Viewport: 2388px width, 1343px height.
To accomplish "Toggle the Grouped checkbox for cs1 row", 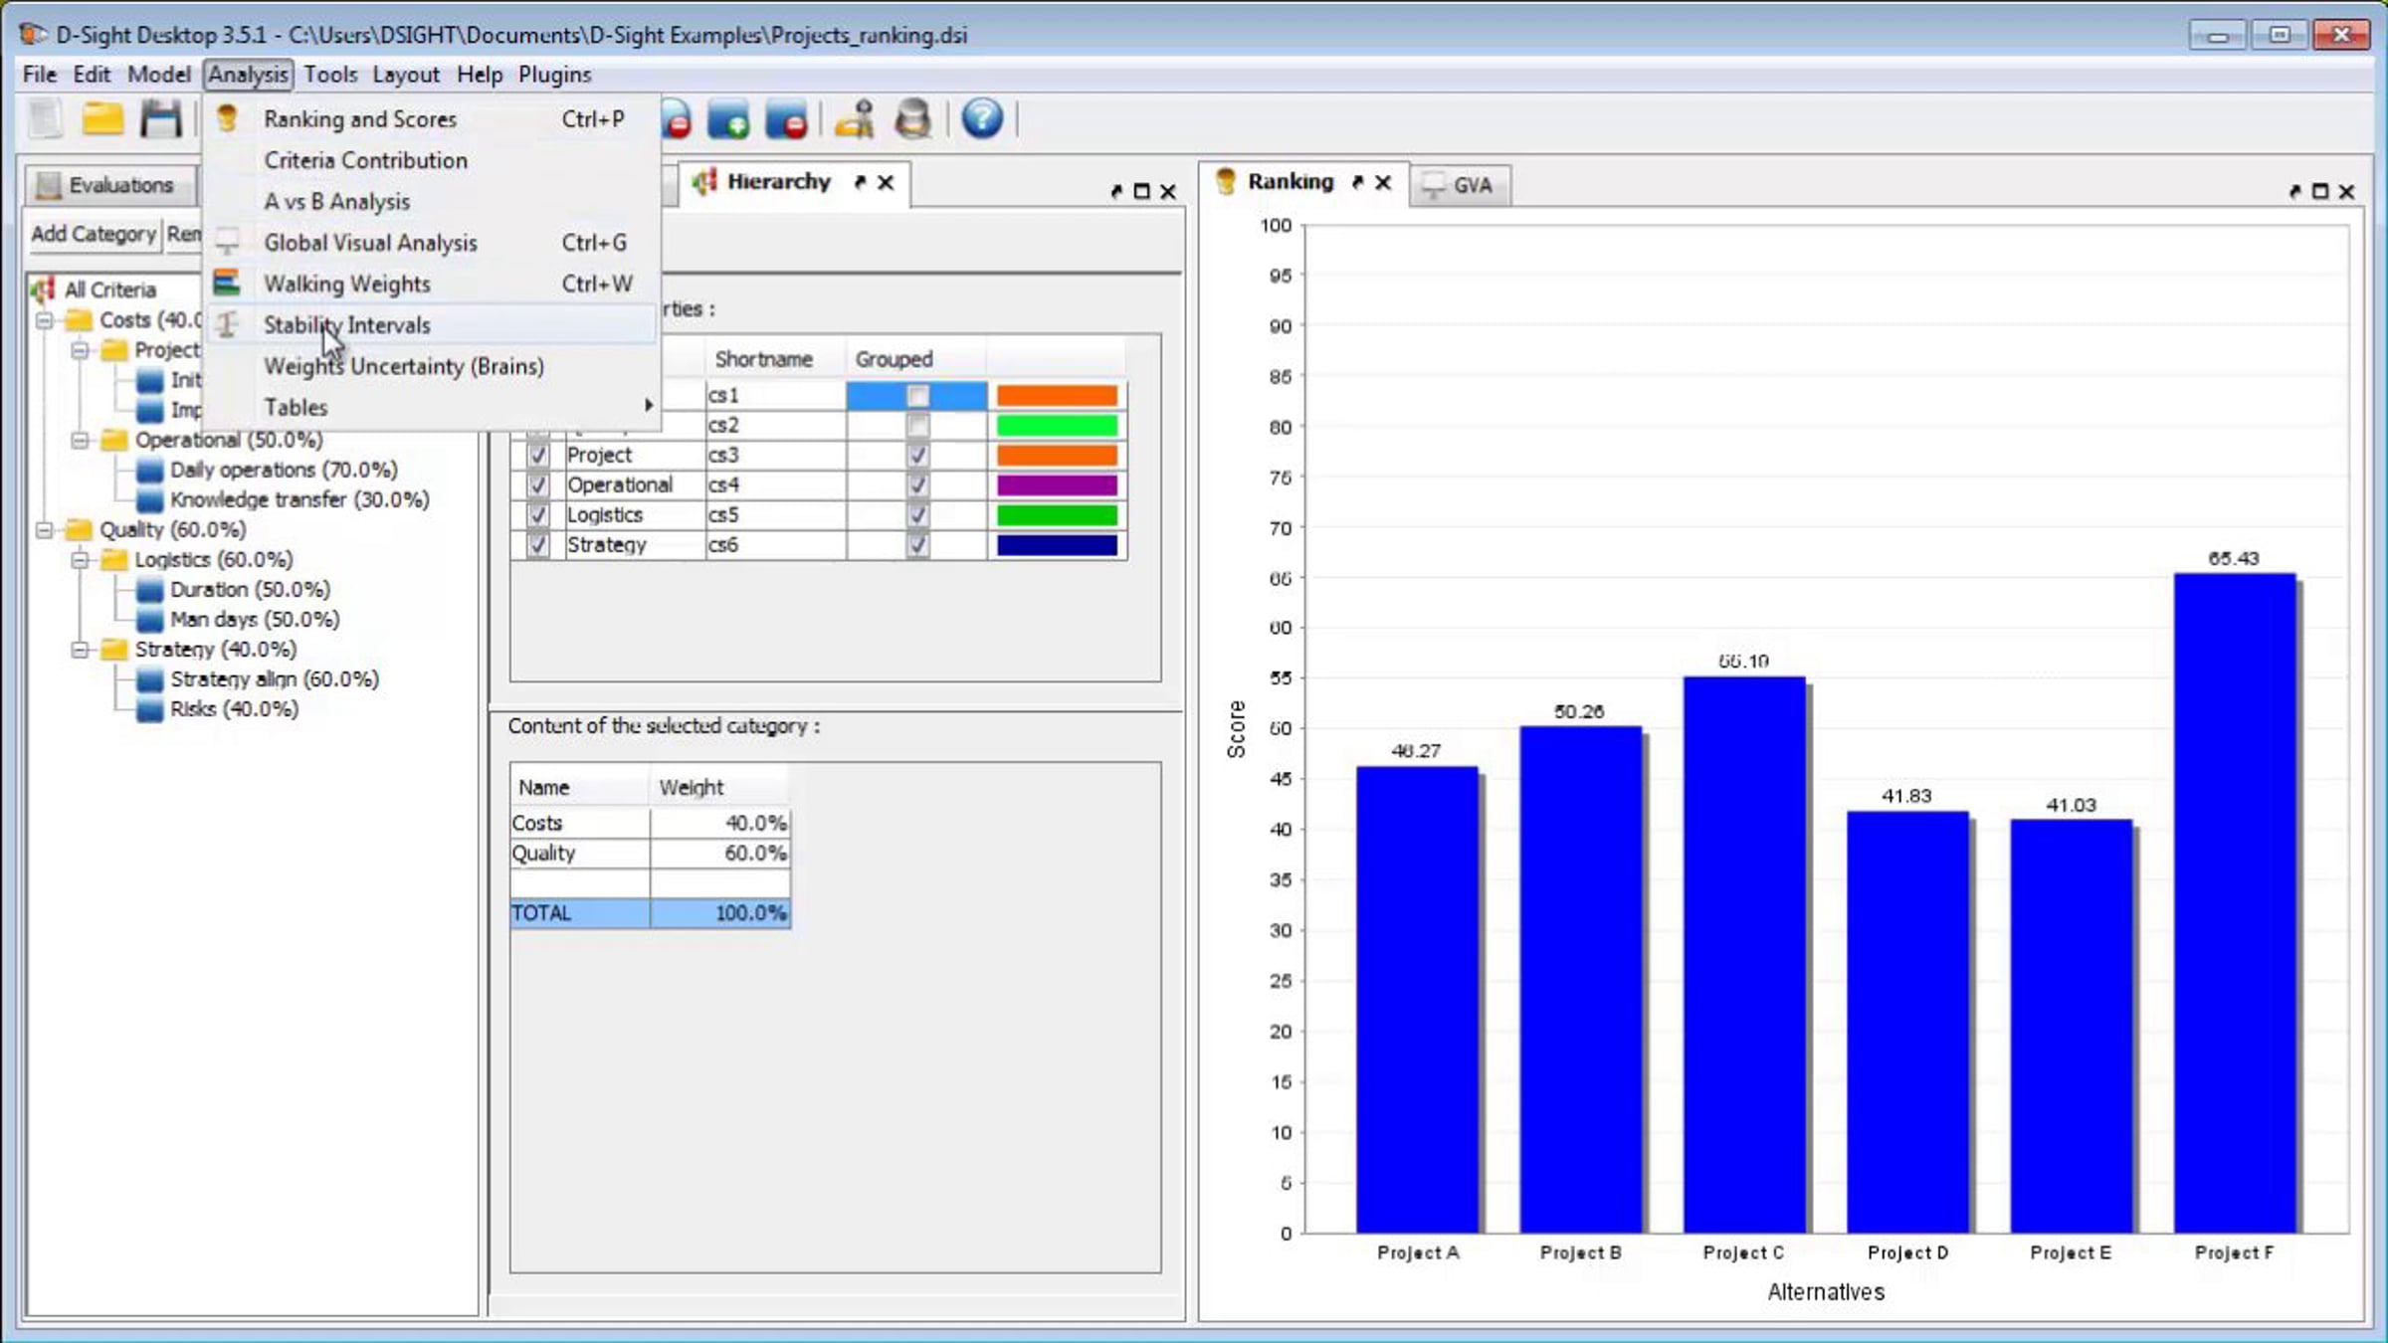I will tap(917, 396).
